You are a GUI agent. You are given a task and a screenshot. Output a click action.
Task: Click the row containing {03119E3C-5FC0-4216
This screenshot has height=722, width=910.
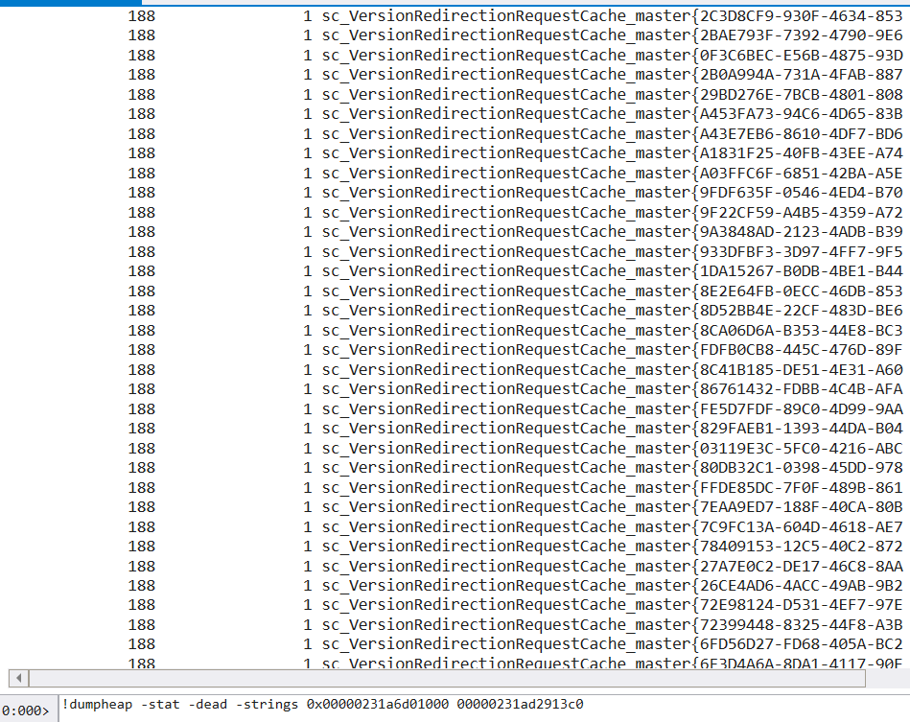click(x=612, y=448)
